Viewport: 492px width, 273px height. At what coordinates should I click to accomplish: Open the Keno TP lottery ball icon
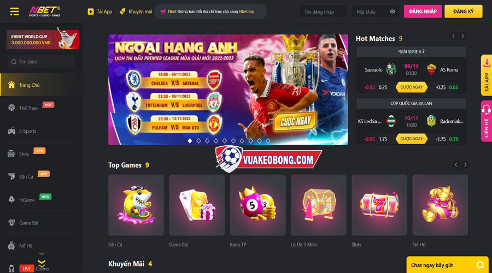click(257, 205)
